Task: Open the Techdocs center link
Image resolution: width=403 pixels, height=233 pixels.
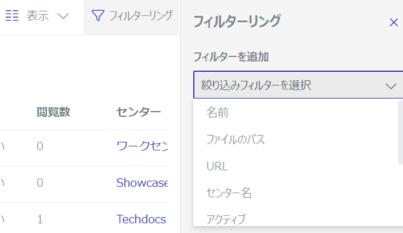Action: click(141, 219)
